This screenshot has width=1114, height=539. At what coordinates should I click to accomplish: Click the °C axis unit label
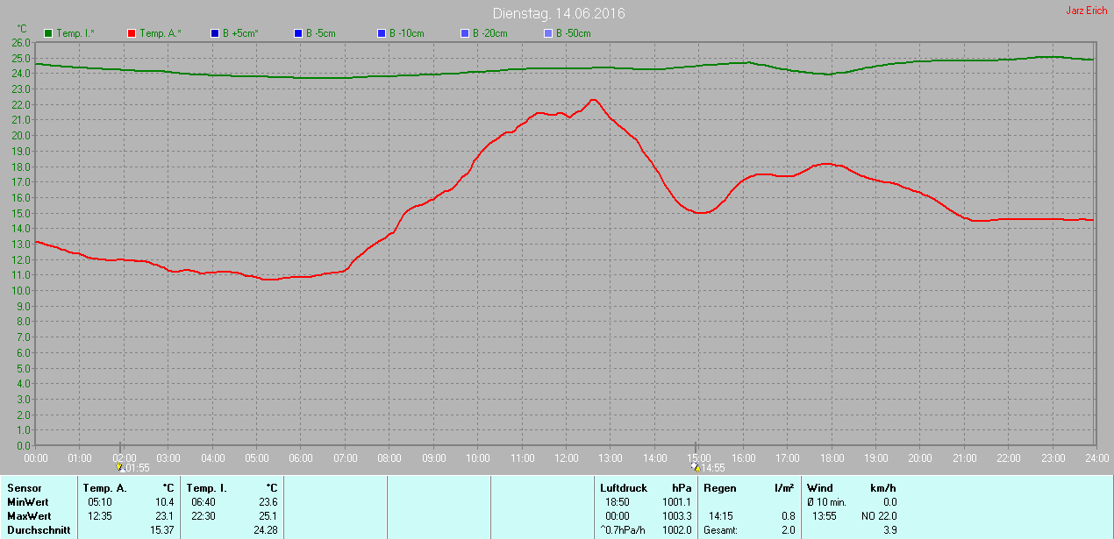[x=22, y=29]
